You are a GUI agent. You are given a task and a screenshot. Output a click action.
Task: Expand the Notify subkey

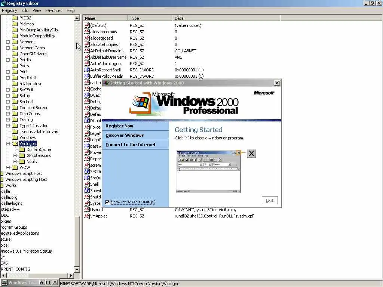coord(15,161)
